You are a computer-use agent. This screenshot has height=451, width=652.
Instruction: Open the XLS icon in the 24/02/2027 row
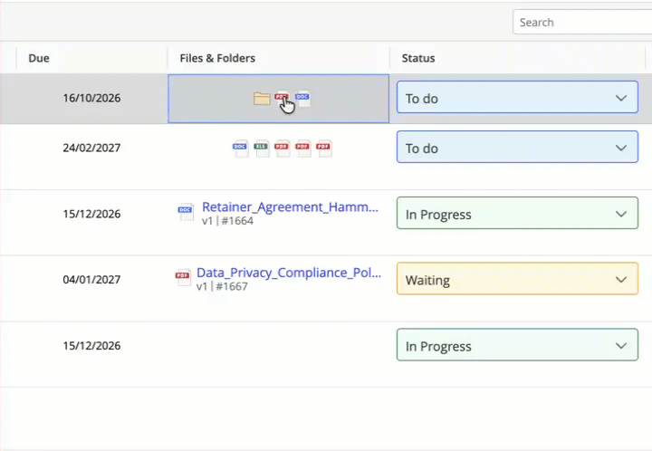click(261, 149)
